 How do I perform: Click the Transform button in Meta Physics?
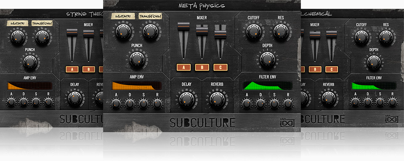[150, 16]
